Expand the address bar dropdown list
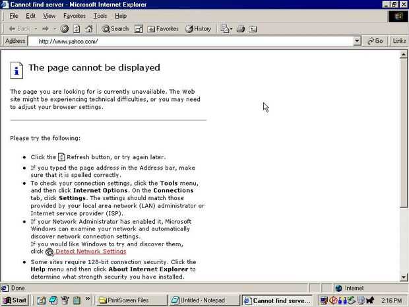 (357, 41)
